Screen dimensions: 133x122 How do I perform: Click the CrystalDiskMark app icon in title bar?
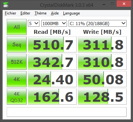[x=6, y=5]
